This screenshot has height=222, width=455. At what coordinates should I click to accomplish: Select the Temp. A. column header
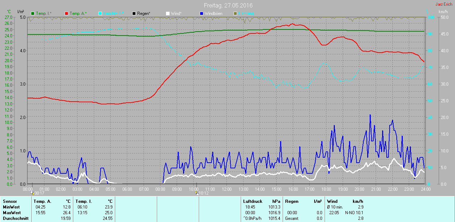[42, 201]
